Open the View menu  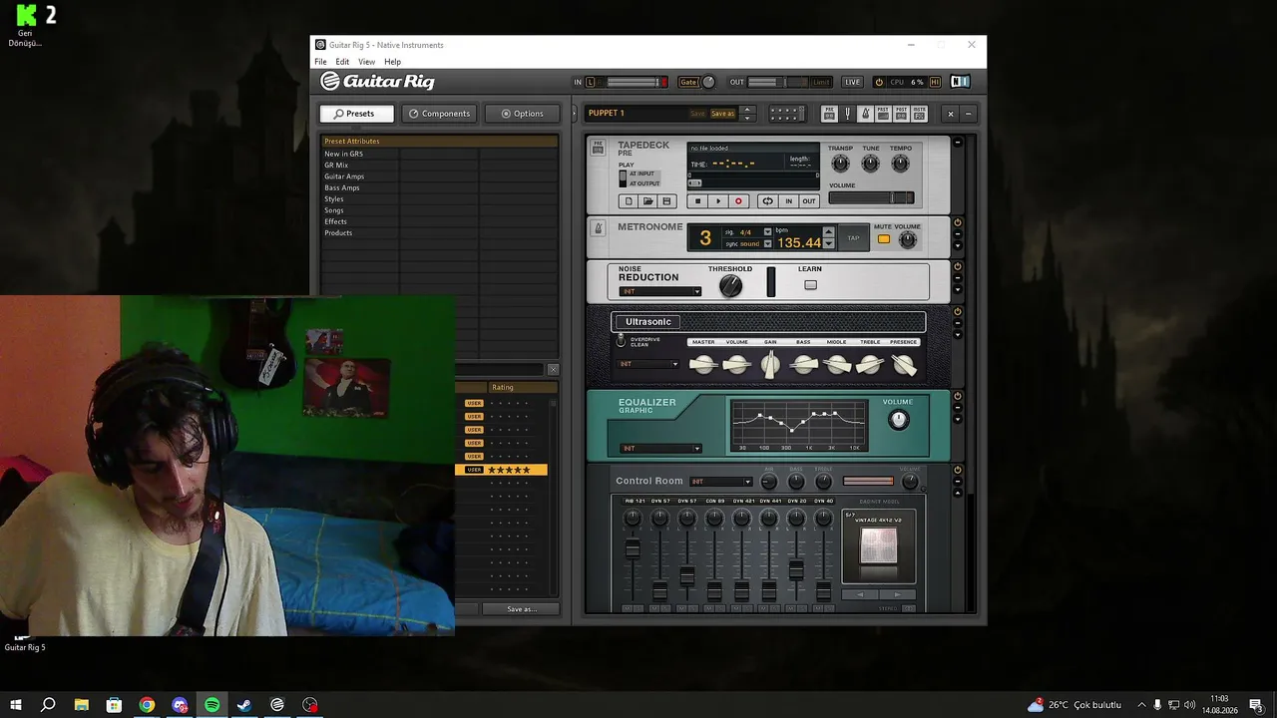pos(366,62)
